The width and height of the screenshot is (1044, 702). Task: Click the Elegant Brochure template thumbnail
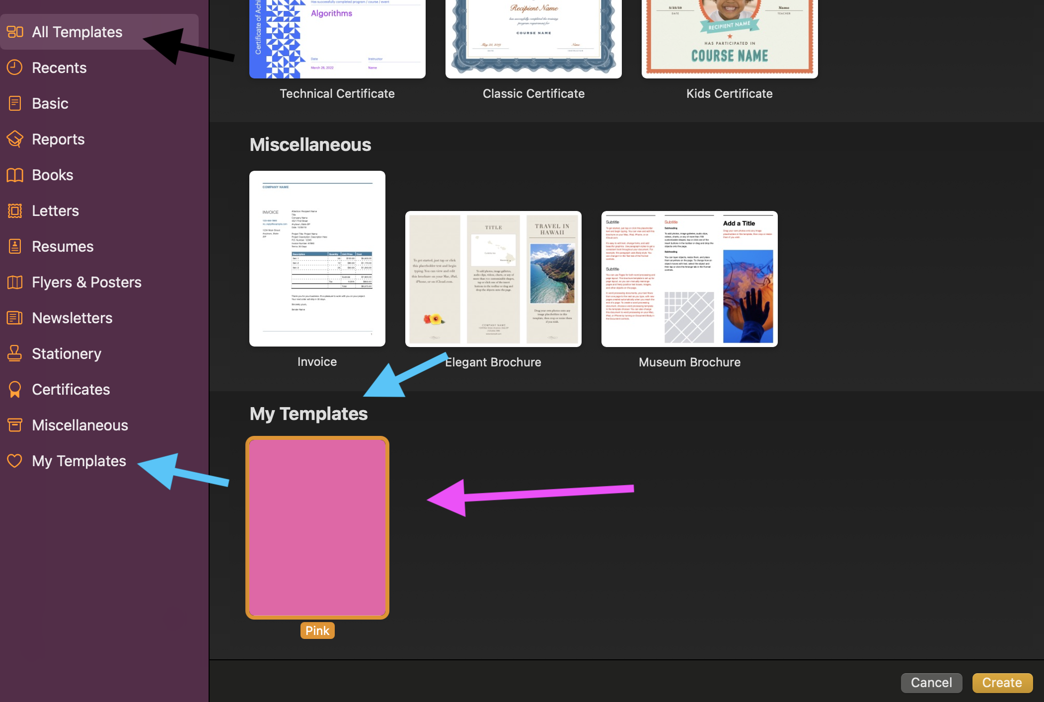pos(493,278)
